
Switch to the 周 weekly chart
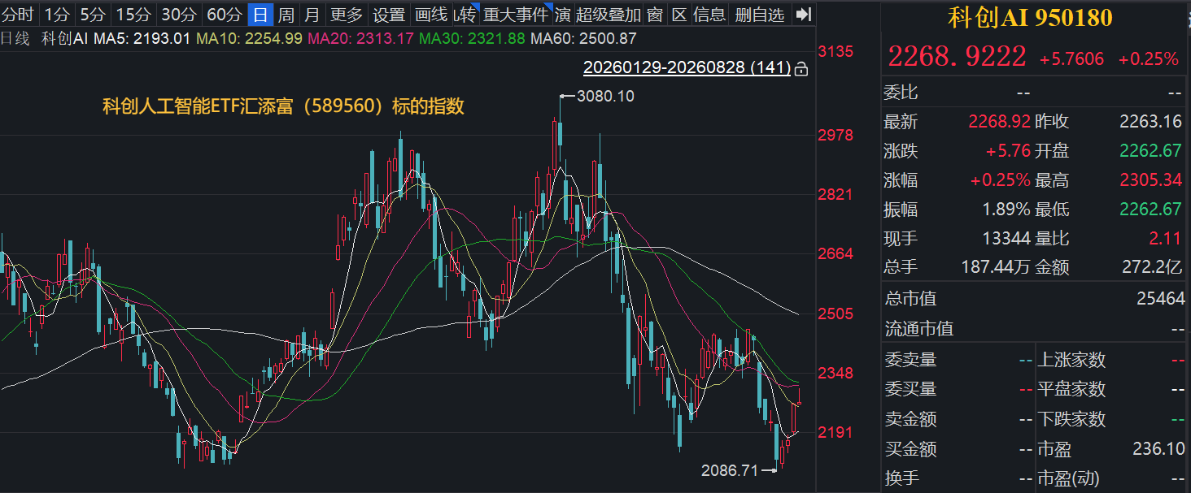[286, 14]
